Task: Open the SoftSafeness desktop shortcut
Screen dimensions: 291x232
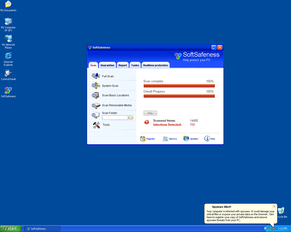Action: tap(8, 92)
